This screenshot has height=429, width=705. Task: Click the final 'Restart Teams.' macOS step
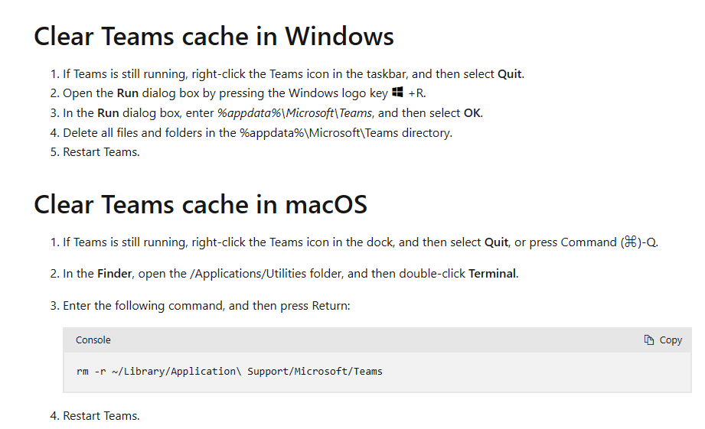click(101, 416)
